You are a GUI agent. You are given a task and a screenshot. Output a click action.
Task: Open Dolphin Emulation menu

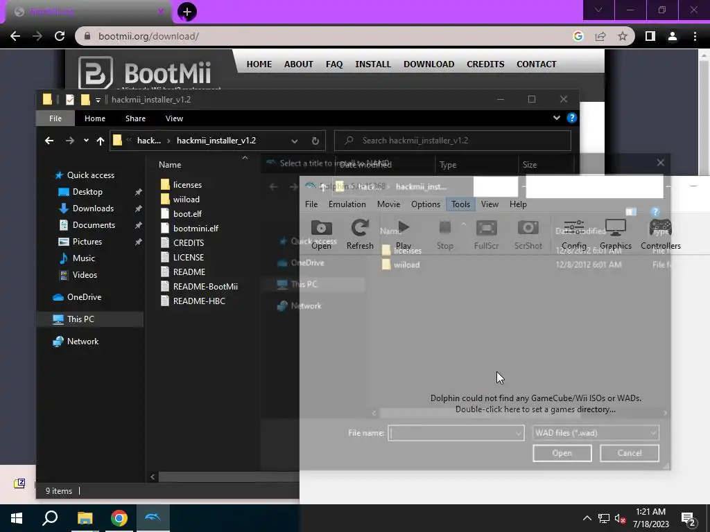pyautogui.click(x=347, y=204)
